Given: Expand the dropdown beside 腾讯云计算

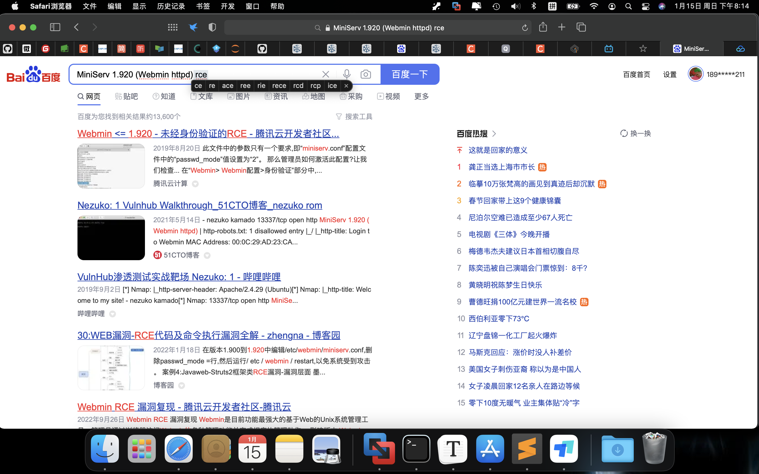Looking at the screenshot, I should point(195,184).
